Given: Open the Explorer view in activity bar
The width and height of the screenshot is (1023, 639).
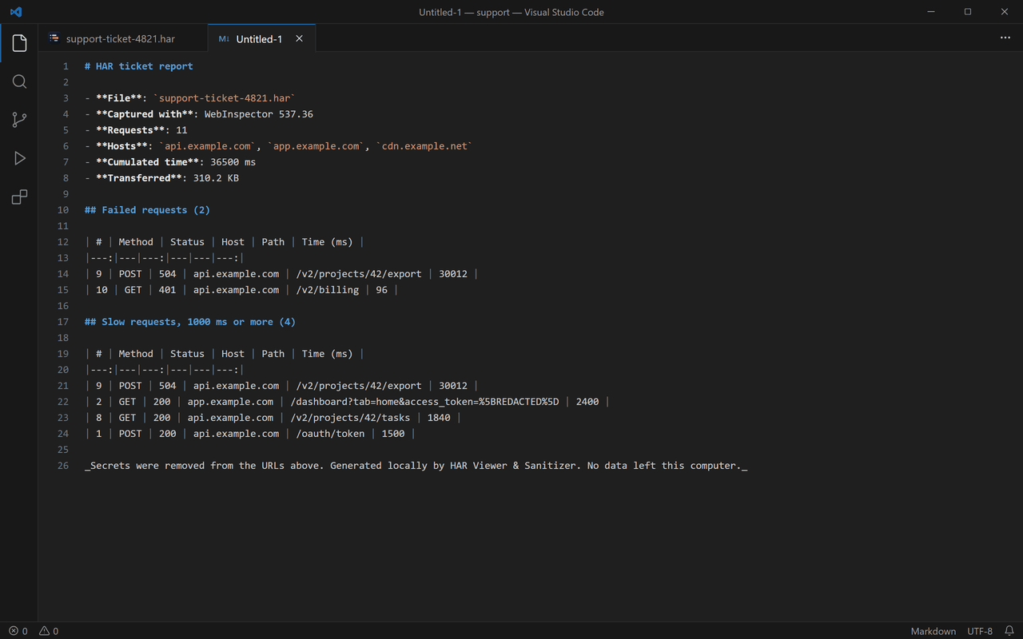Looking at the screenshot, I should 19,43.
